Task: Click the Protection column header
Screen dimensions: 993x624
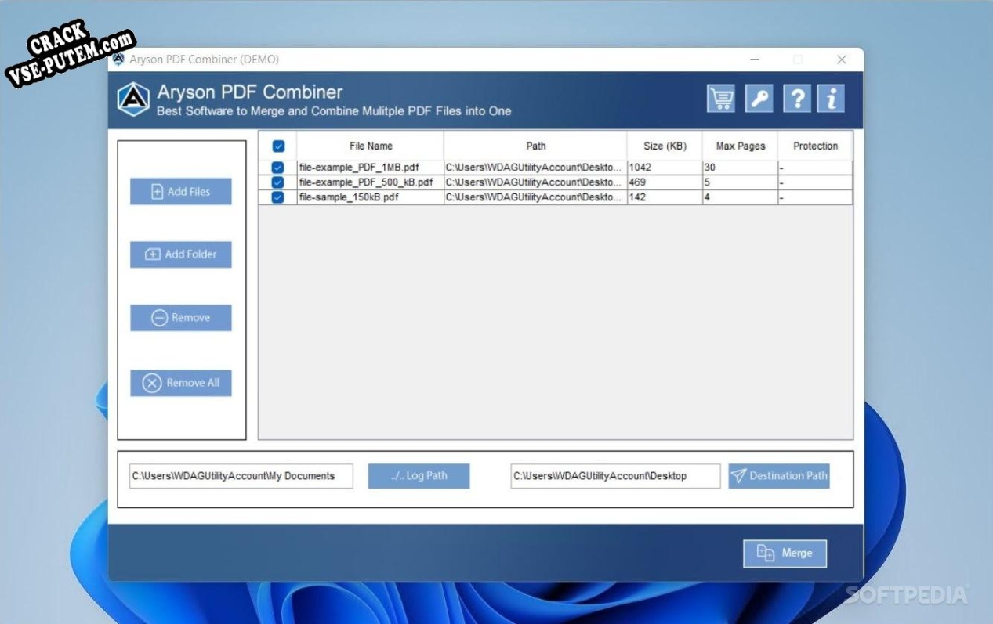Action: (x=815, y=146)
